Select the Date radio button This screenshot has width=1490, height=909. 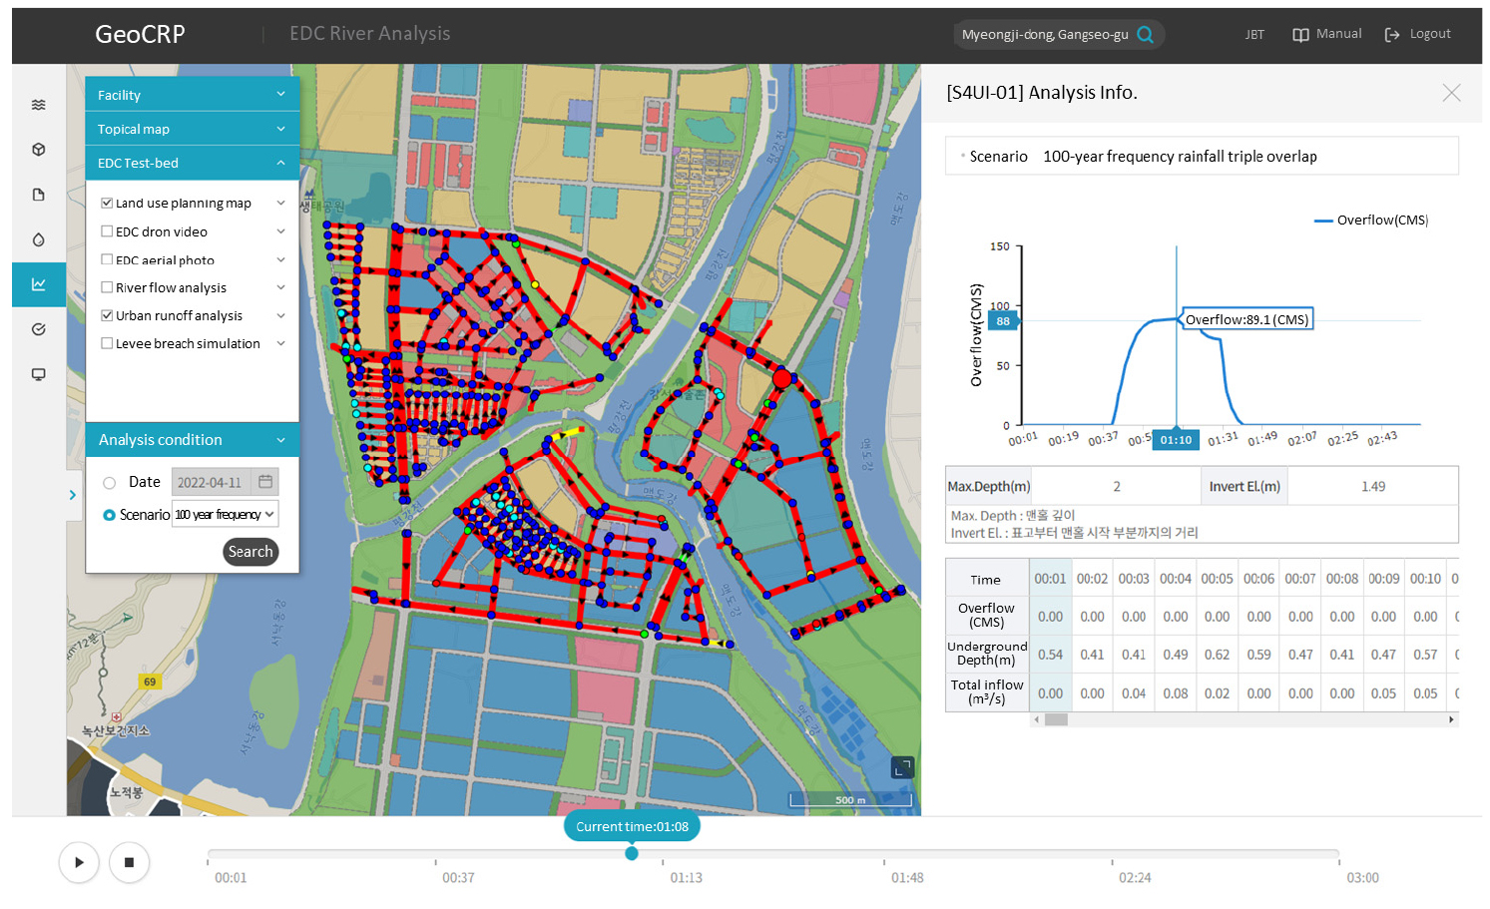coord(109,483)
